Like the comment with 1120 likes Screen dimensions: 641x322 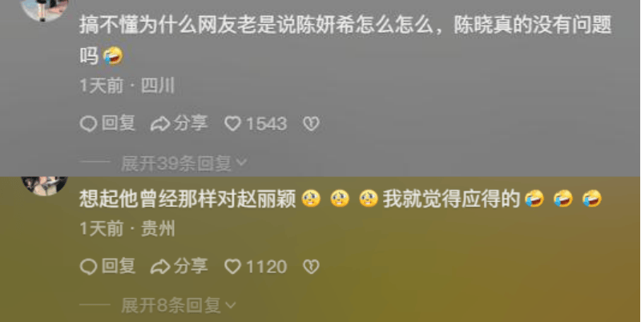(256, 268)
